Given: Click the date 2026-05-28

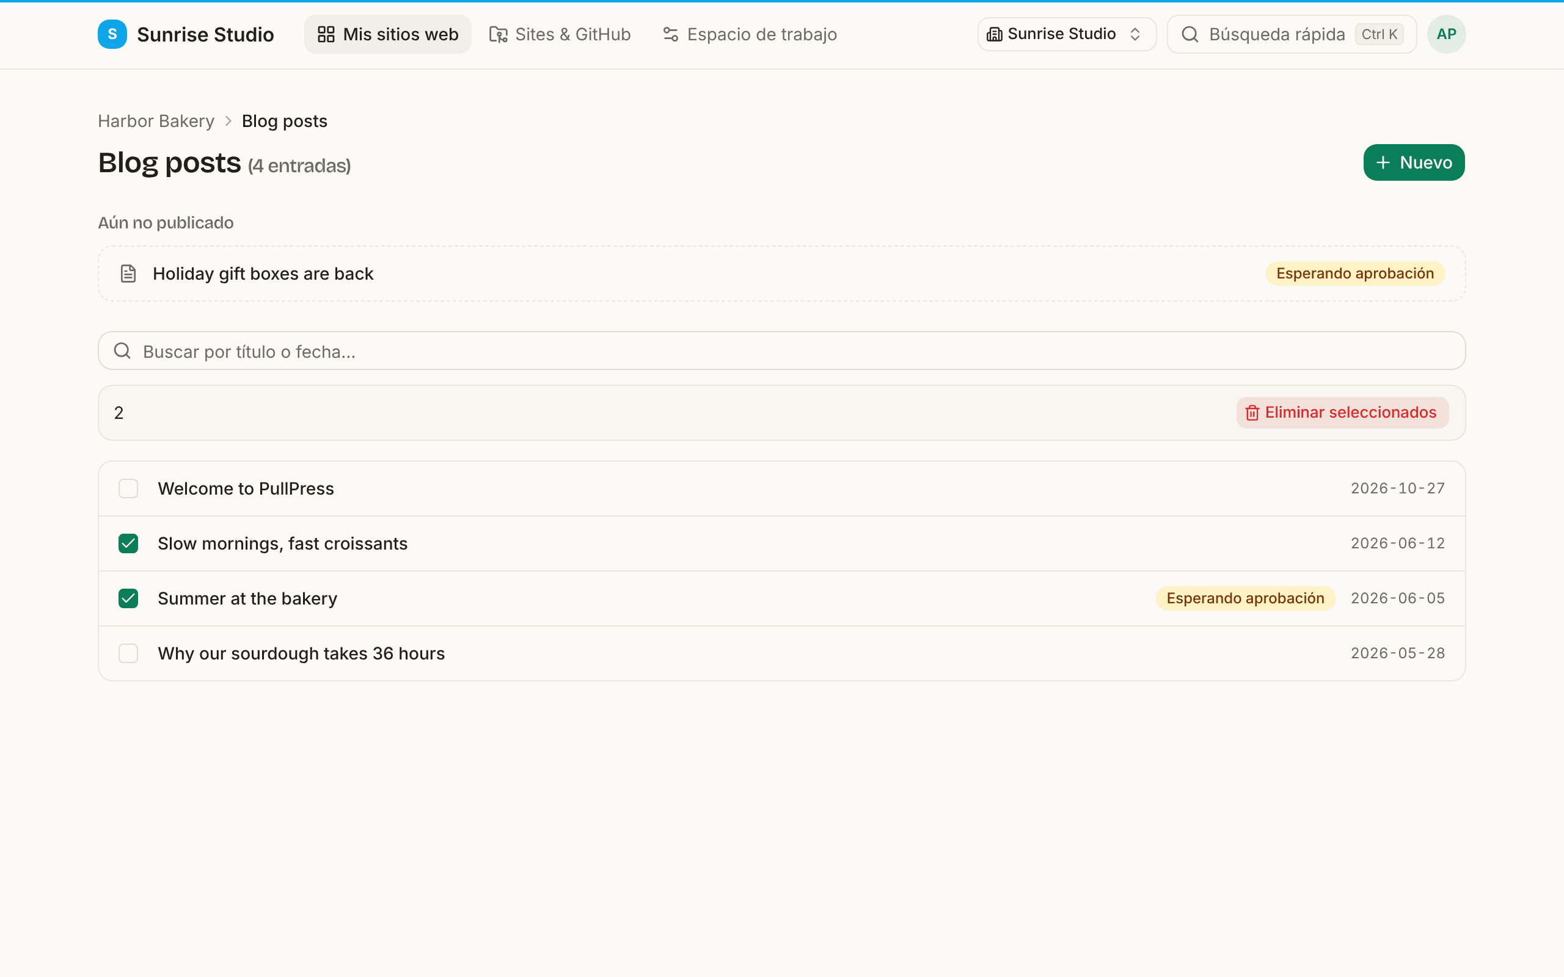Looking at the screenshot, I should coord(1398,653).
